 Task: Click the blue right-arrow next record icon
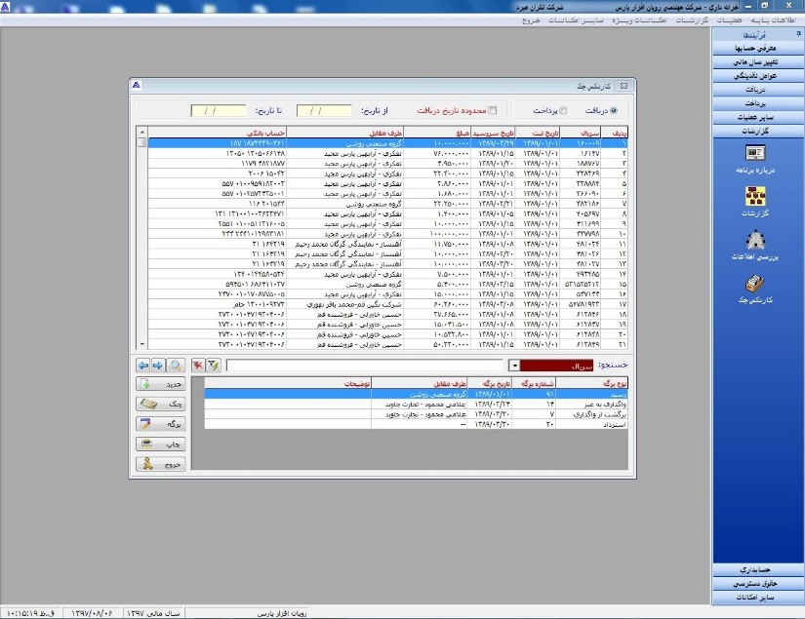[x=158, y=366]
